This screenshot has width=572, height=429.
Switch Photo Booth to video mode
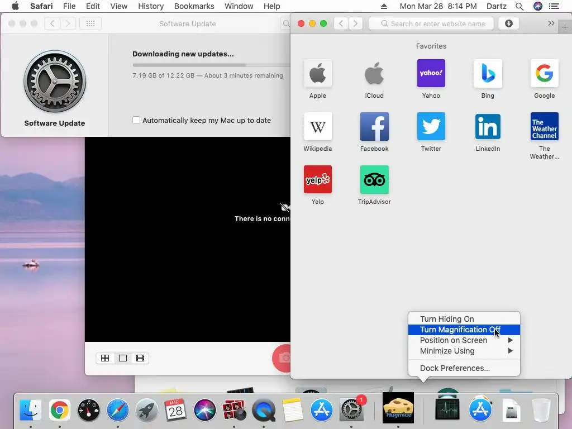pyautogui.click(x=140, y=358)
